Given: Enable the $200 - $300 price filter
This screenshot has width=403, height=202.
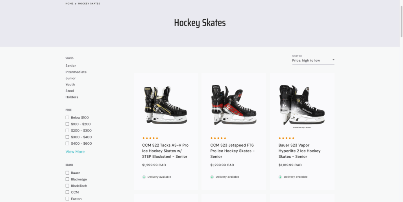Looking at the screenshot, I should point(68,131).
